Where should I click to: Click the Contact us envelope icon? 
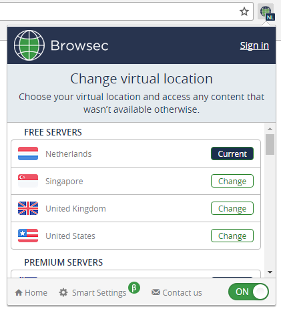(156, 292)
